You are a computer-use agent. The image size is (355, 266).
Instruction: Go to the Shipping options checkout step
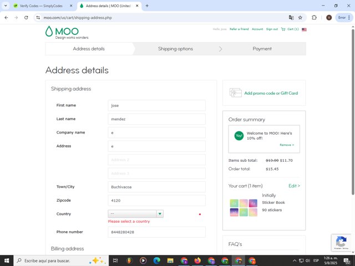[x=175, y=49]
